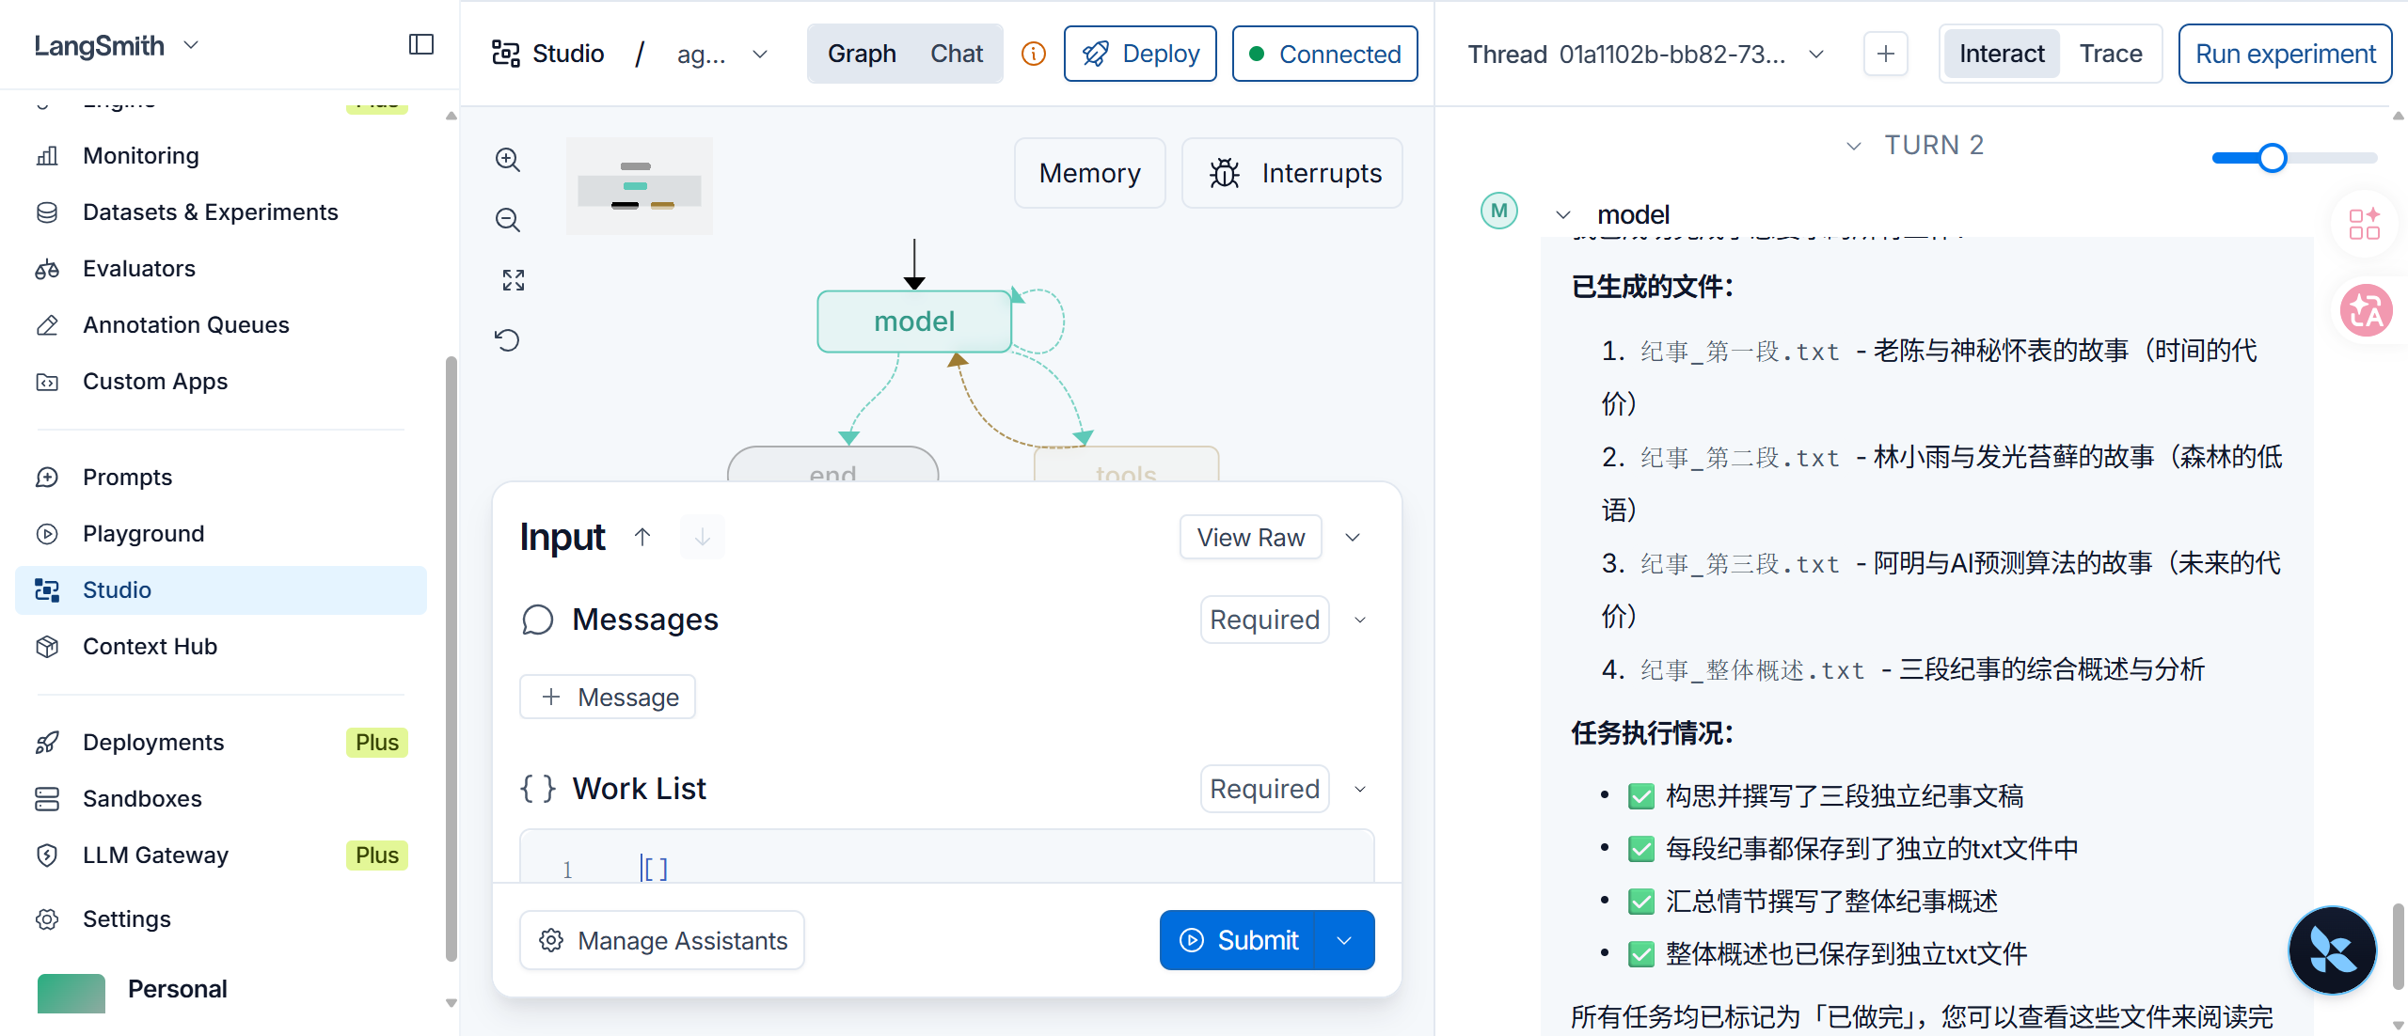
Task: Open thread selector dropdown chevron
Action: (x=1817, y=54)
